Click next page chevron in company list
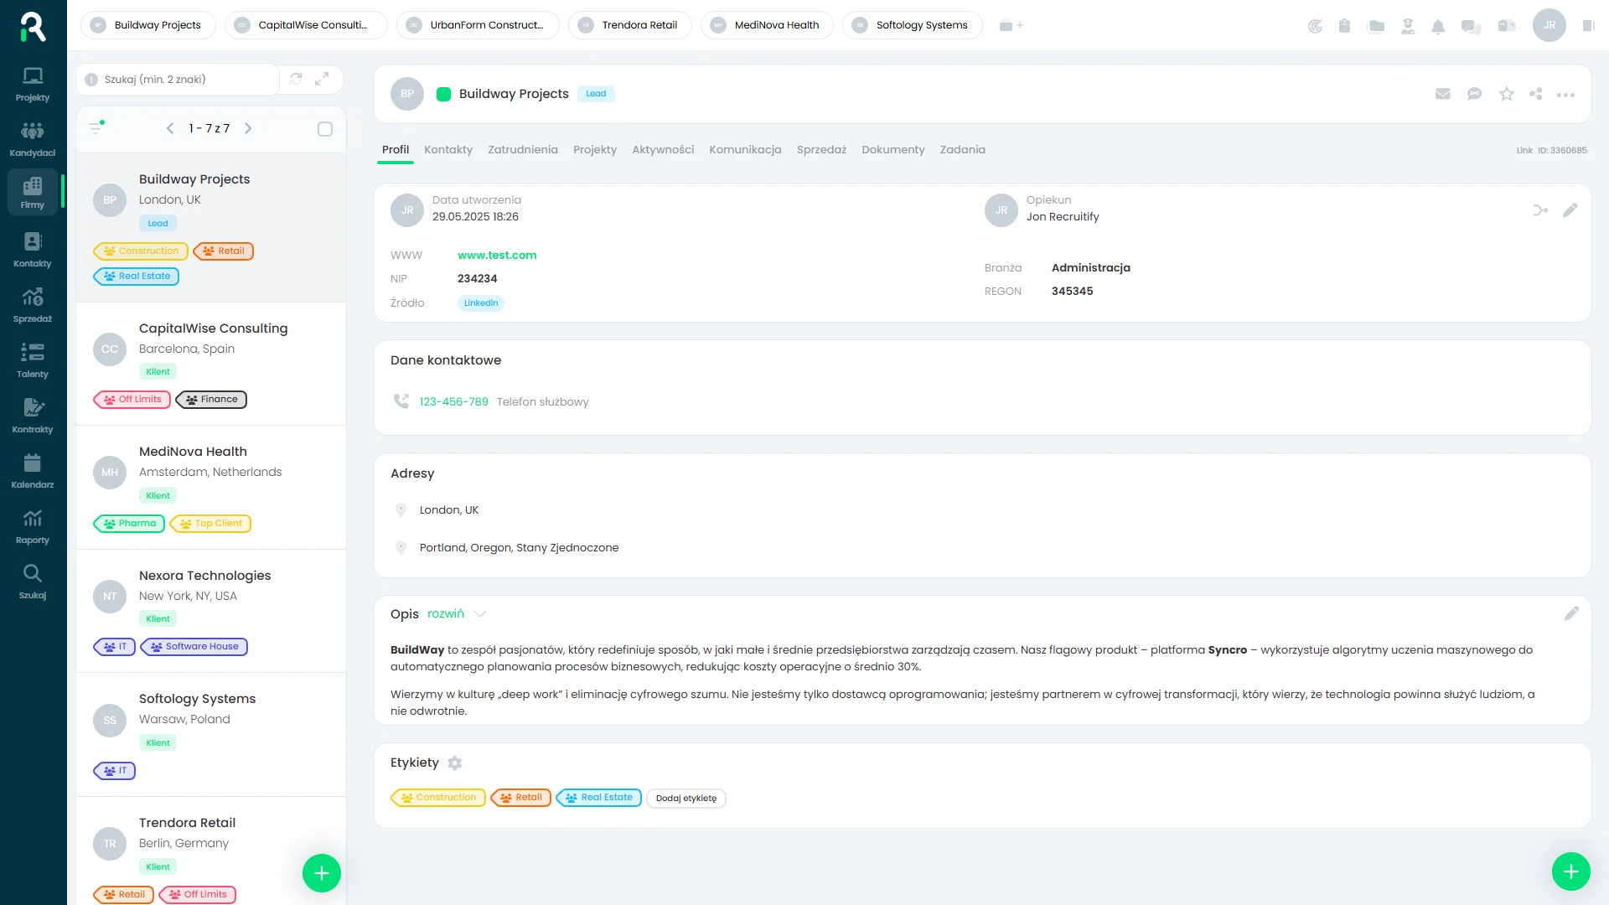 coord(248,128)
